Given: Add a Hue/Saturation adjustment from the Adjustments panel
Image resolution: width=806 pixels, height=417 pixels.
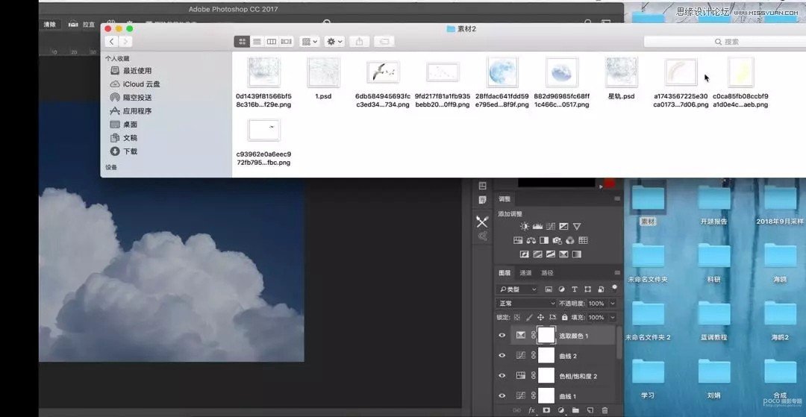Looking at the screenshot, I should coord(518,240).
